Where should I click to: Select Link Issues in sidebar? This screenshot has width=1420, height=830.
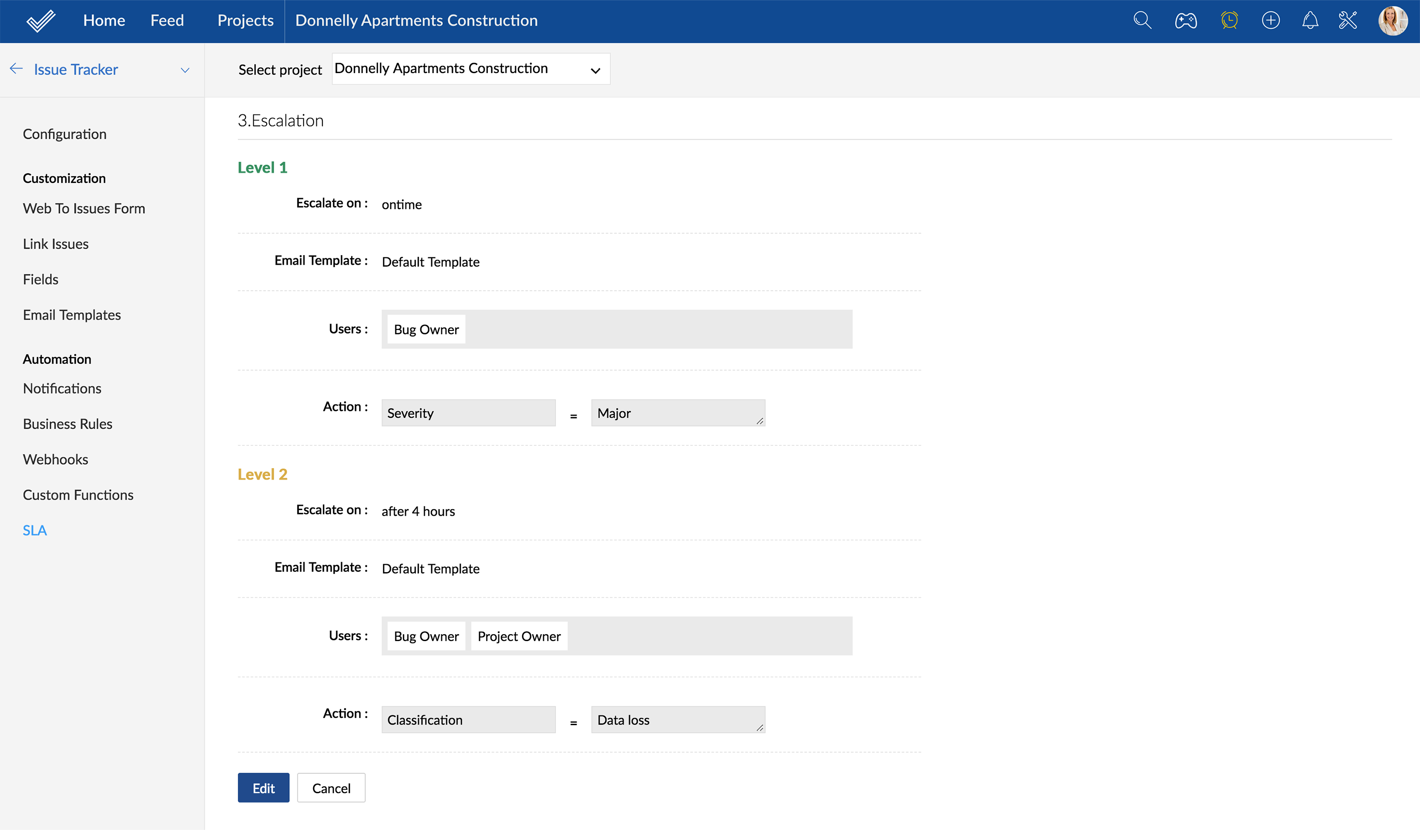pos(56,244)
